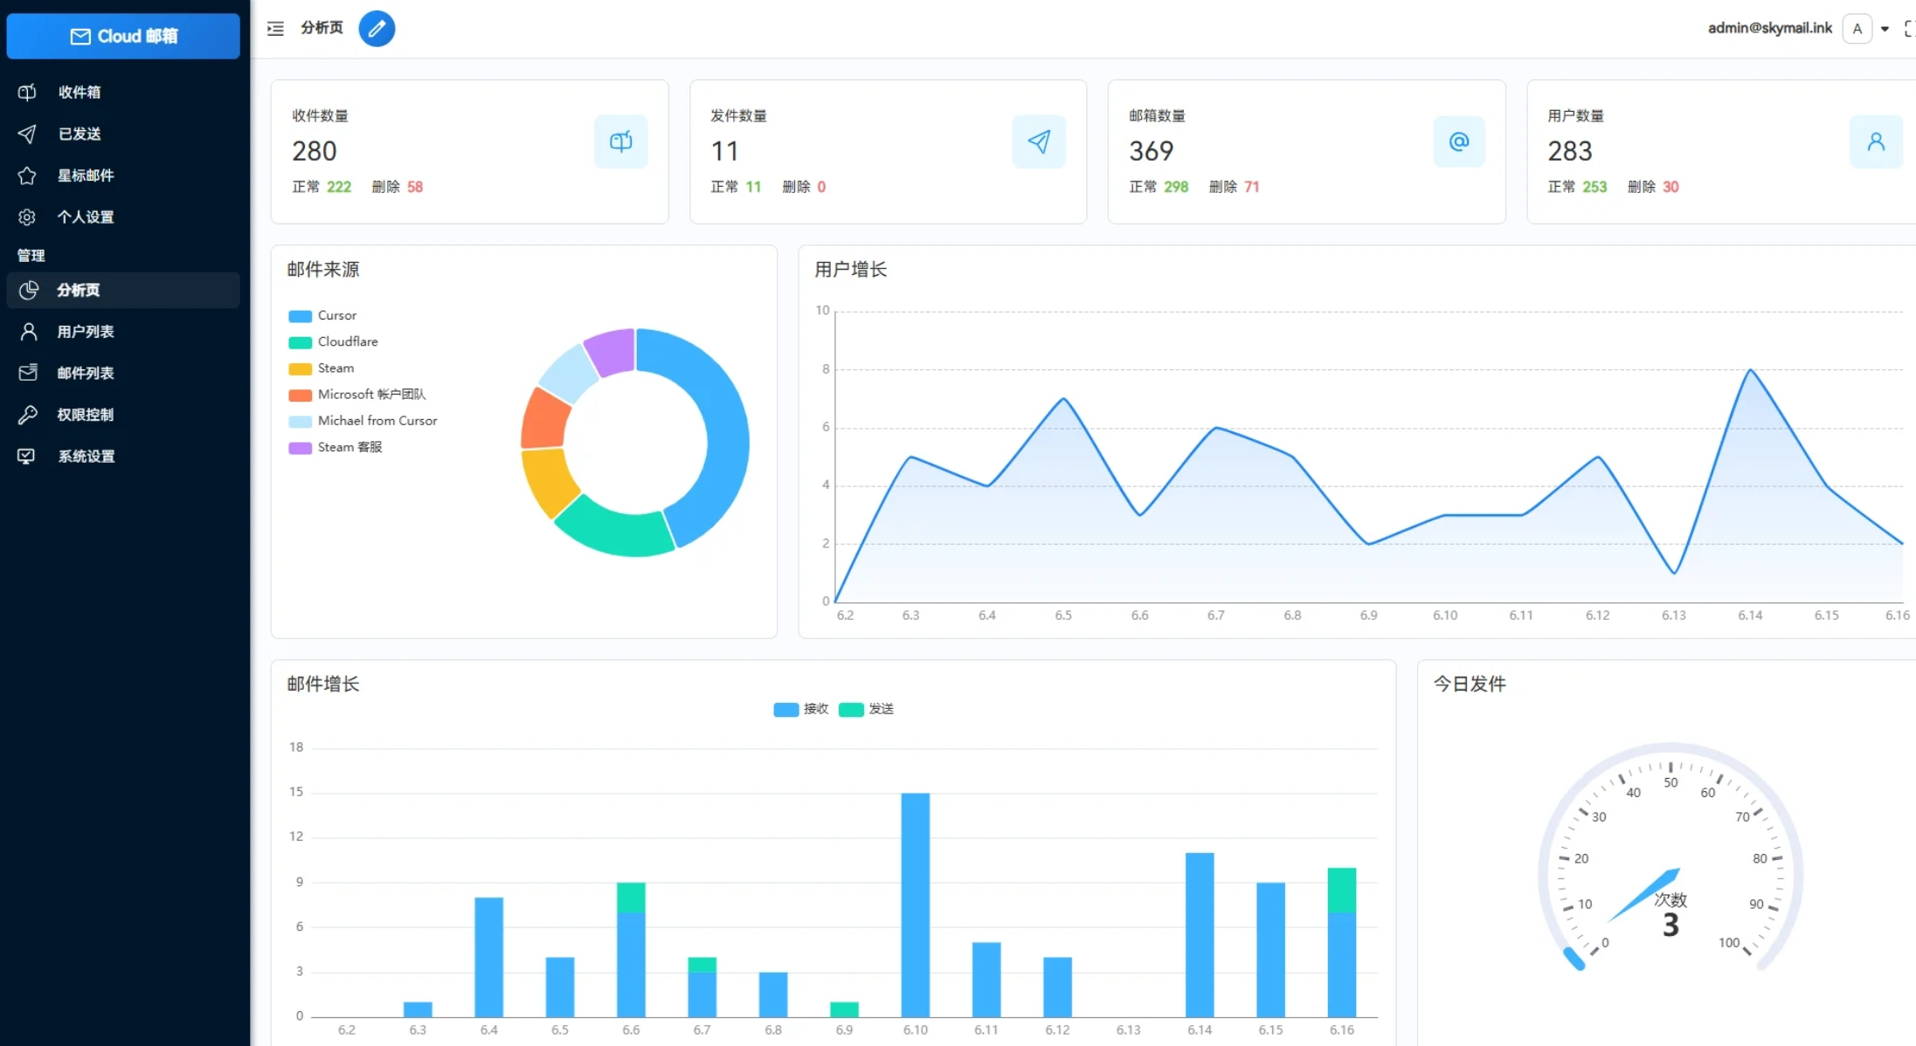Viewport: 1916px width, 1046px height.
Task: Click the Steam 客服 purple legend swatch
Action: (300, 448)
